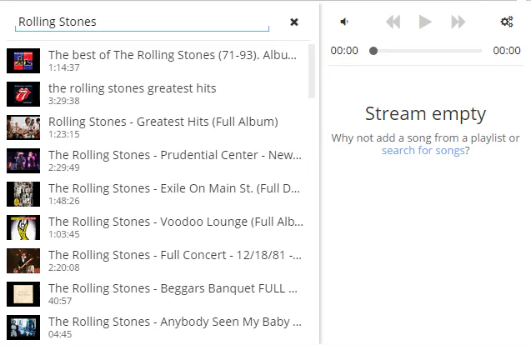
Task: Start playback with the play button
Action: (x=425, y=22)
